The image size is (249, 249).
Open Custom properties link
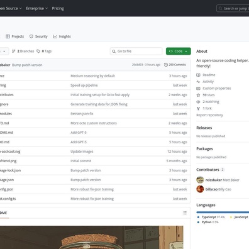(217, 88)
